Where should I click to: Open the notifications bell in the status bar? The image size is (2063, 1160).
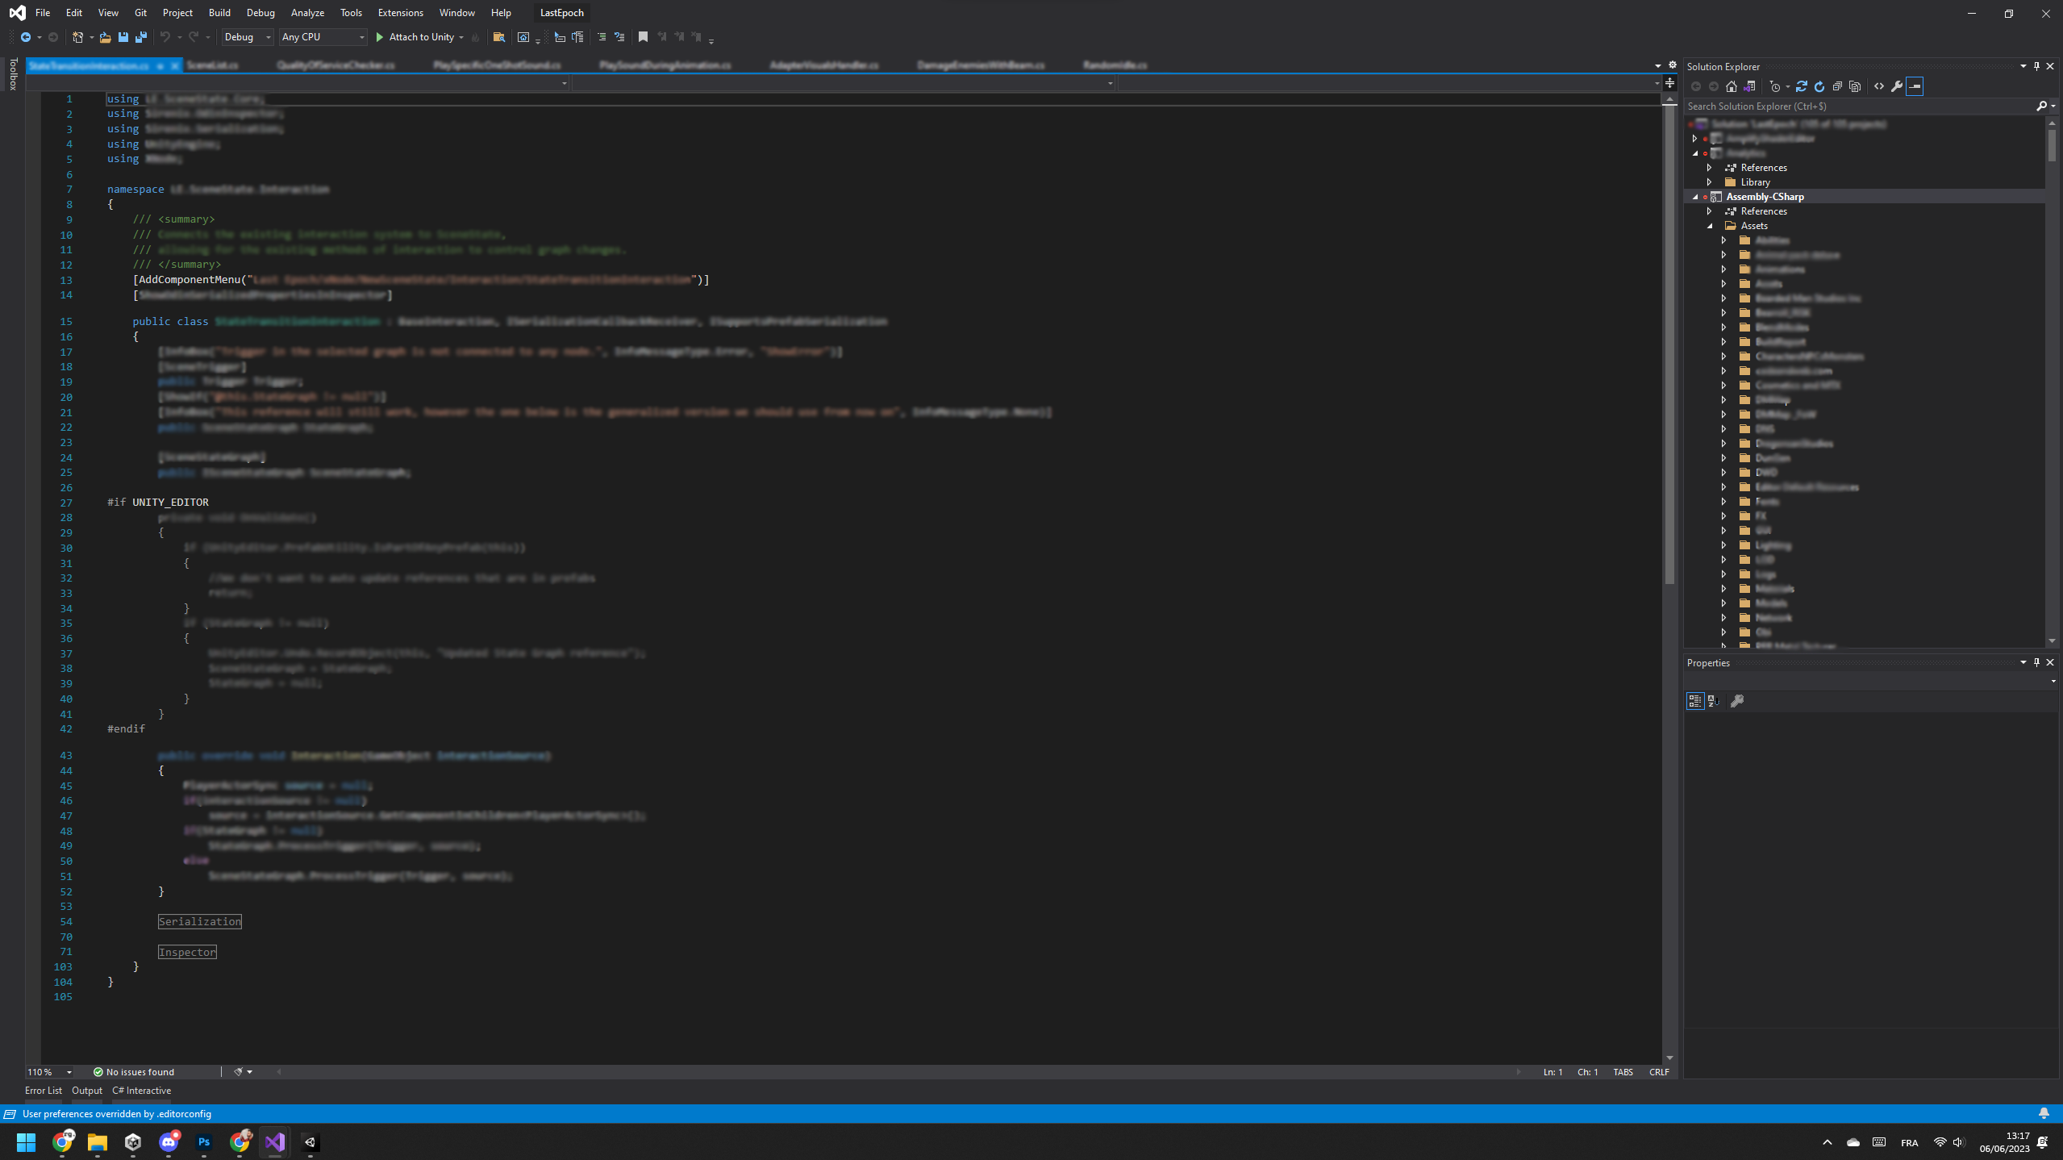[2044, 1113]
